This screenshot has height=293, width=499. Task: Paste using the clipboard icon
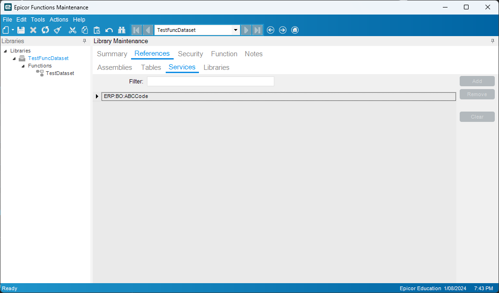tap(97, 30)
